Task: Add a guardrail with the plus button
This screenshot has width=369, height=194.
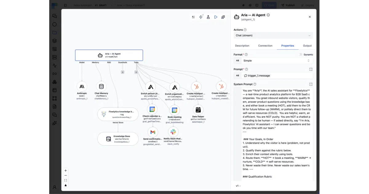Action: click(x=123, y=72)
